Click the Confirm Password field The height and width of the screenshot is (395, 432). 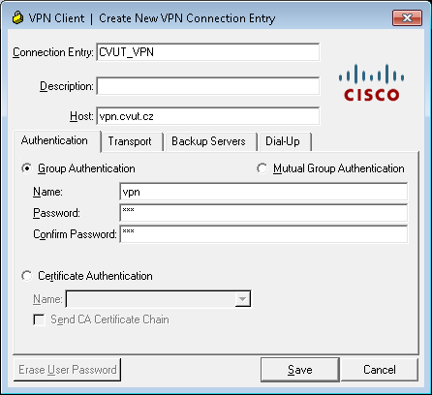263,234
